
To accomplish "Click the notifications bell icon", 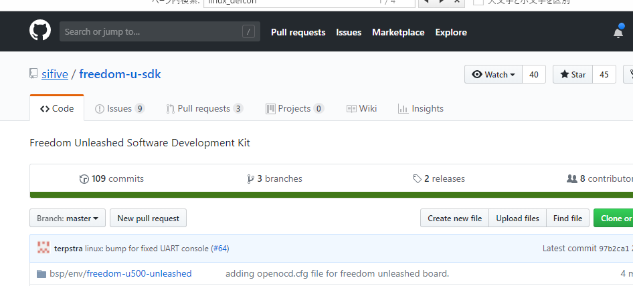I will click(618, 31).
